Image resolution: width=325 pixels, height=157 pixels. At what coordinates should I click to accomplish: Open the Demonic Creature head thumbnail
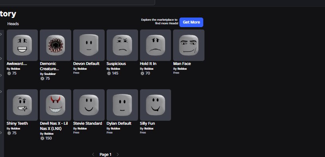55,45
